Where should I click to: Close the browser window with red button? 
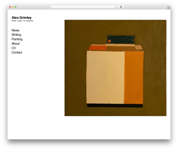coord(10,7)
